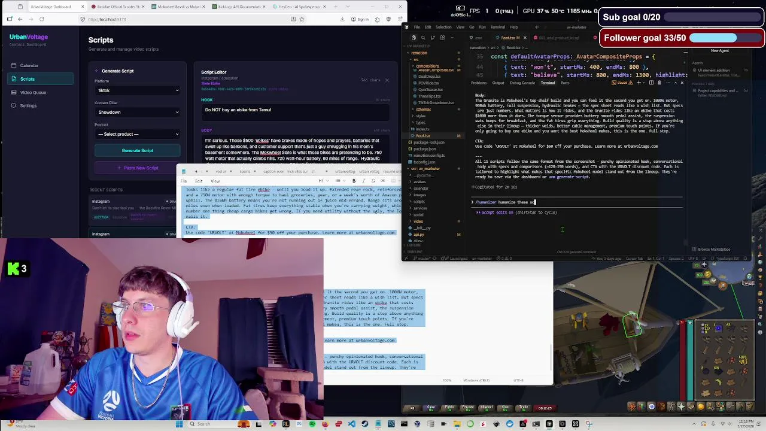Open the Platform dropdown showing tiktok
This screenshot has height=431, width=766.
pyautogui.click(x=138, y=90)
